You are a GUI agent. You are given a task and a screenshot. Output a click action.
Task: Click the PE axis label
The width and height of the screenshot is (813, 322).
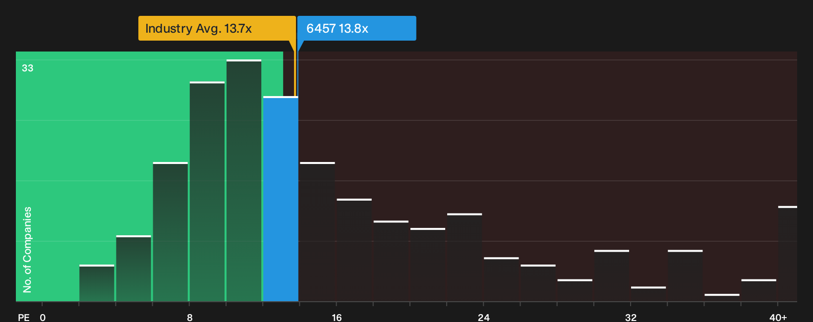coord(24,318)
